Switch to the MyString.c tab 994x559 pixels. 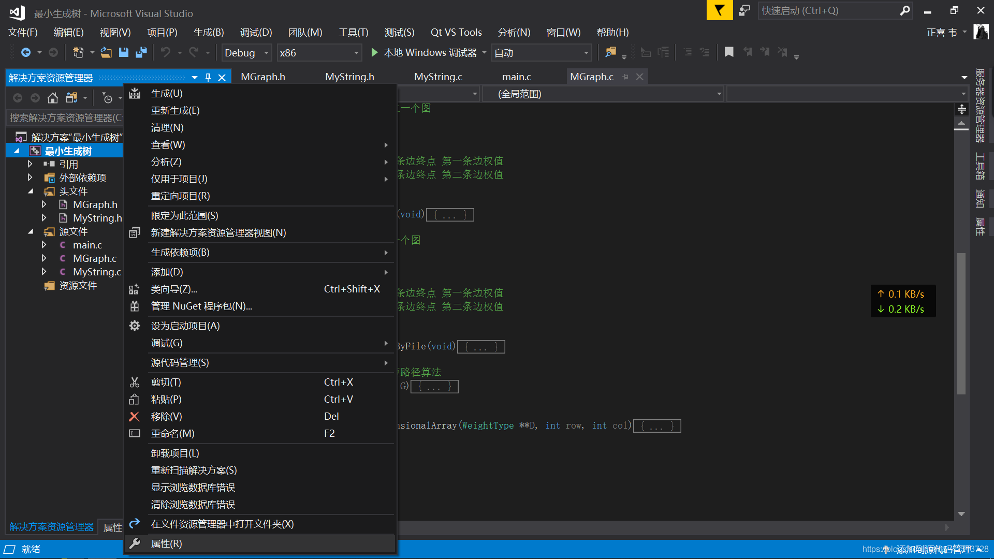click(438, 77)
